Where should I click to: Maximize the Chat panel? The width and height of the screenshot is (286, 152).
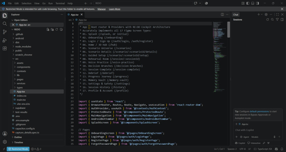pos(277,15)
